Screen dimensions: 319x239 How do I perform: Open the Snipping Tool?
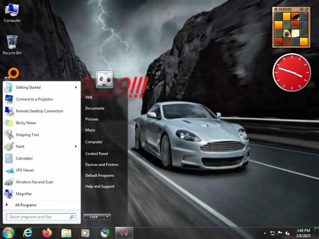coord(42,134)
